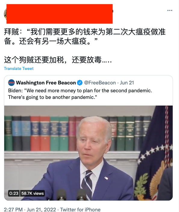This screenshot has height=212, width=179.
Task: Click Translate Tweet link
Action: 19,68
